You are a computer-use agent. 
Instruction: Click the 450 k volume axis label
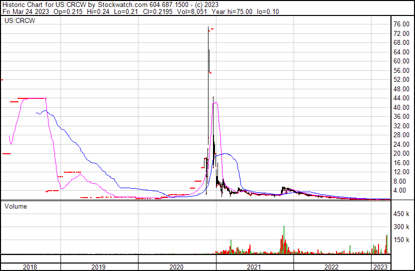click(401, 214)
